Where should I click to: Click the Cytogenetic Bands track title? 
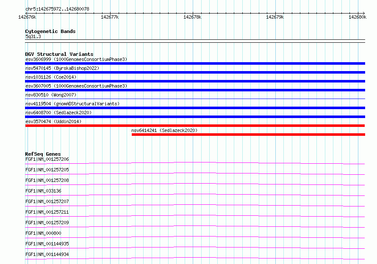(50, 31)
